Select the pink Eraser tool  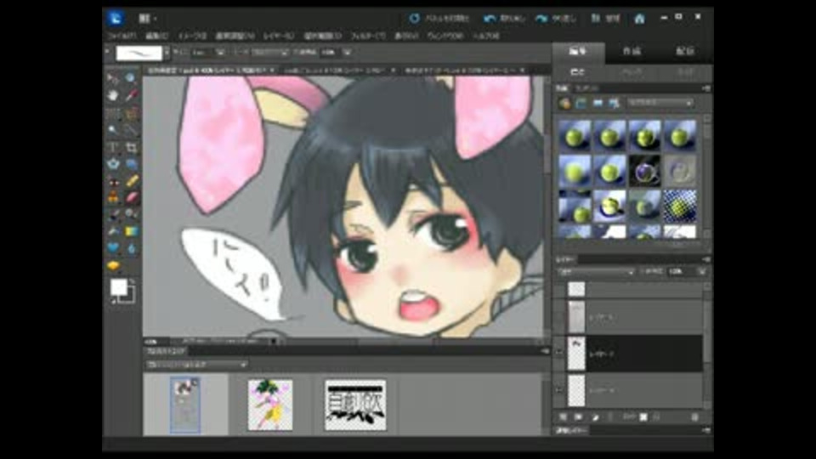pyautogui.click(x=131, y=198)
